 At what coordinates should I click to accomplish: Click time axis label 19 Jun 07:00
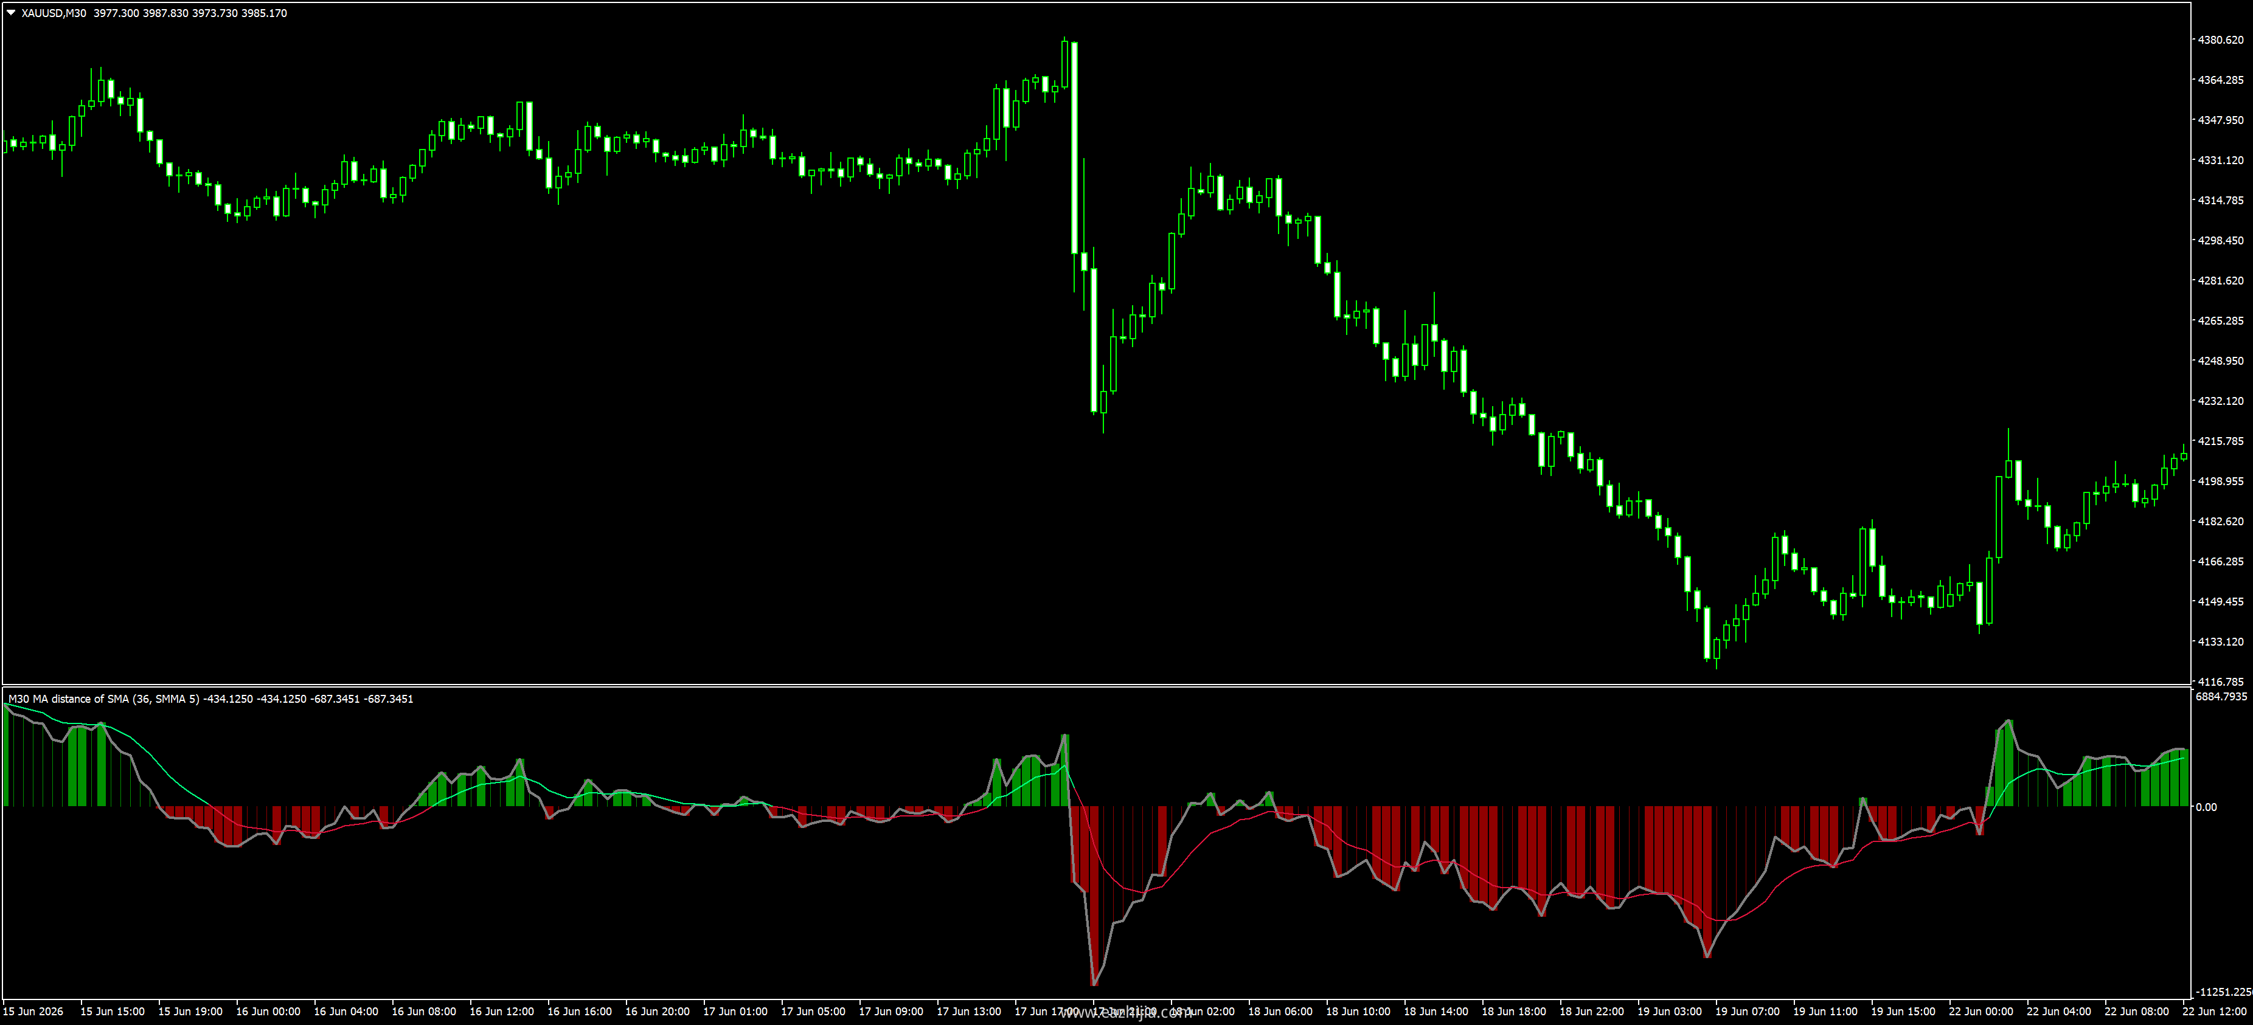(1748, 1013)
